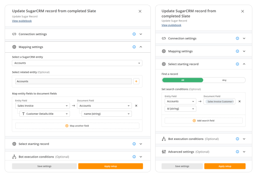Click Map another field button
Viewport: 257px width, 177px height.
[x=77, y=126]
